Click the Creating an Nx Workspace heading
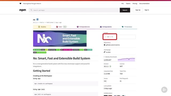This screenshot has width=171, height=96. [x=42, y=76]
